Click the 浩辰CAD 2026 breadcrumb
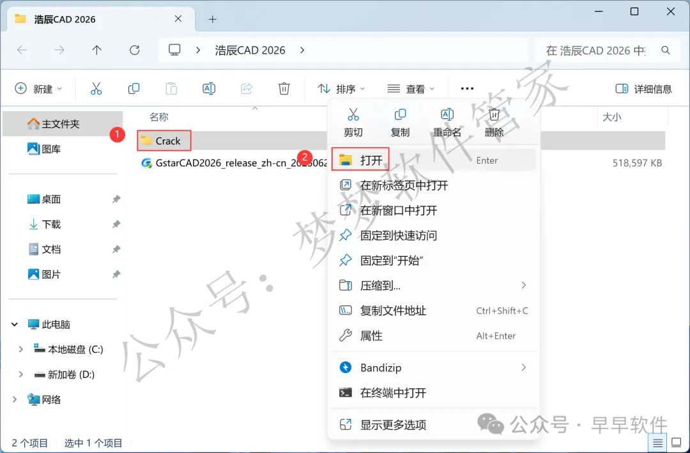Viewport: 690px width, 453px height. point(250,50)
